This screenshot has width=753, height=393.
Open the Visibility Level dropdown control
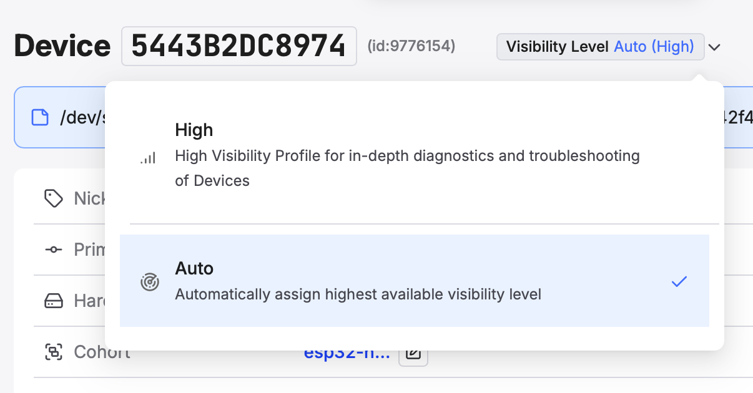600,46
